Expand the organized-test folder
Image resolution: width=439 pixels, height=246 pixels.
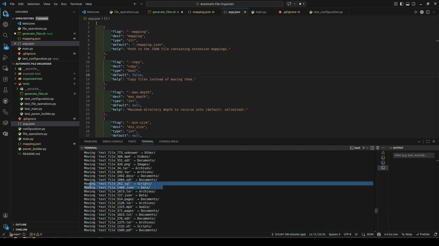(x=15, y=79)
